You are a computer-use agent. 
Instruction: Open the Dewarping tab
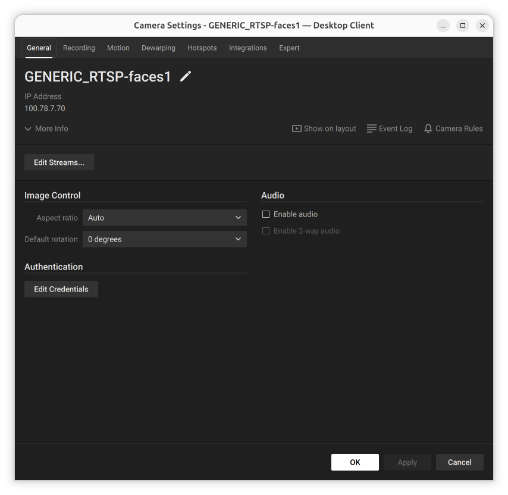pos(158,48)
